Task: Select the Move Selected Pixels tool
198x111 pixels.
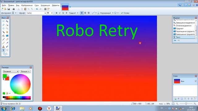Action: (7, 21)
